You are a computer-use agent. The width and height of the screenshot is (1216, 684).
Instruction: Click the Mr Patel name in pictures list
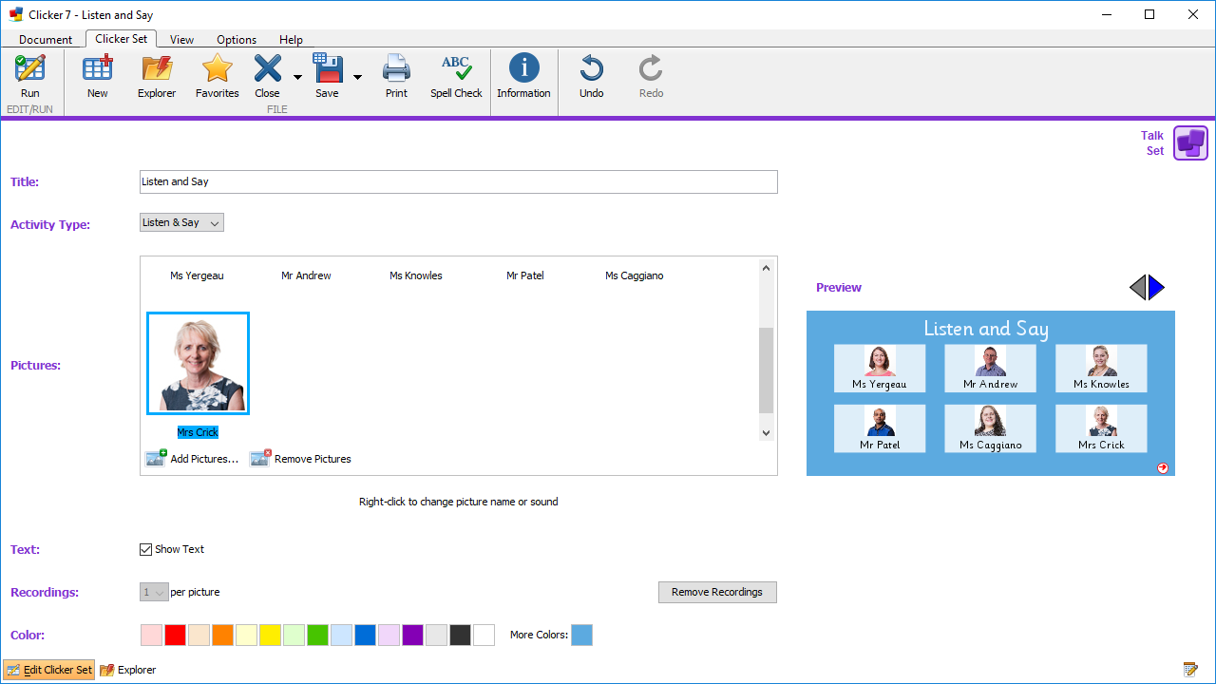click(x=524, y=275)
